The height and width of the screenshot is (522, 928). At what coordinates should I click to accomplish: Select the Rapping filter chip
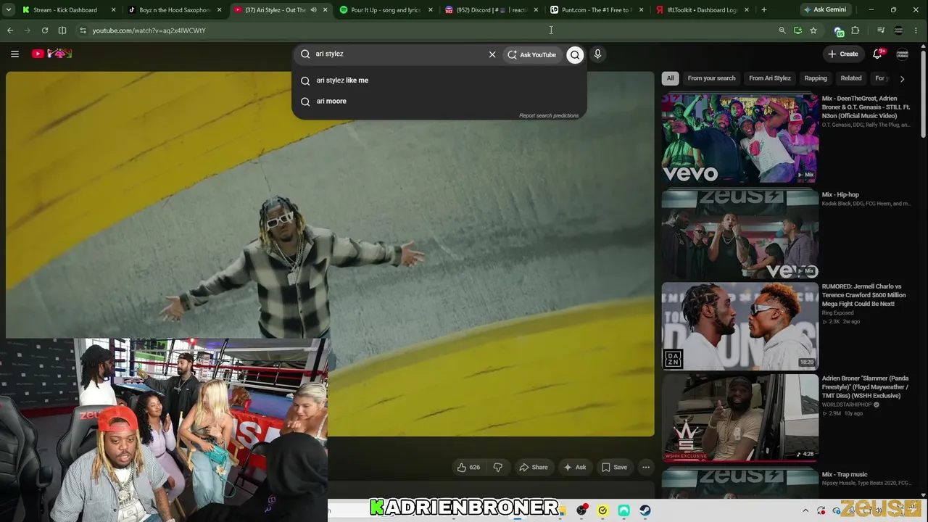816,78
